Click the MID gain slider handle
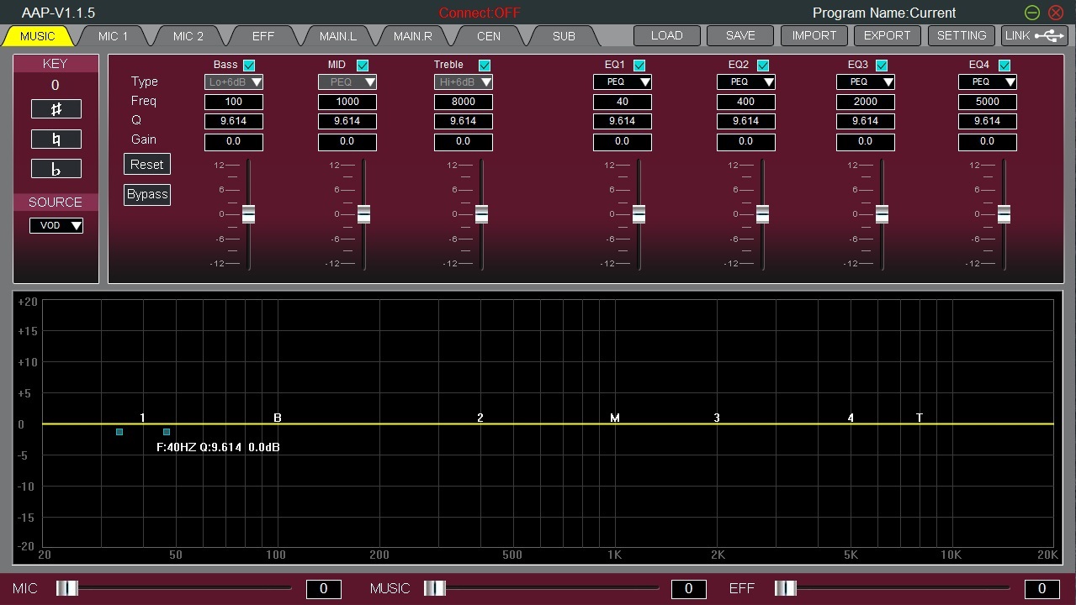The image size is (1076, 605). click(363, 214)
